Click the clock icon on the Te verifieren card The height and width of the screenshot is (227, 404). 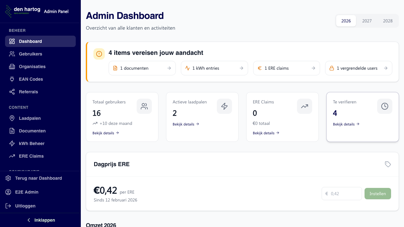click(x=384, y=106)
